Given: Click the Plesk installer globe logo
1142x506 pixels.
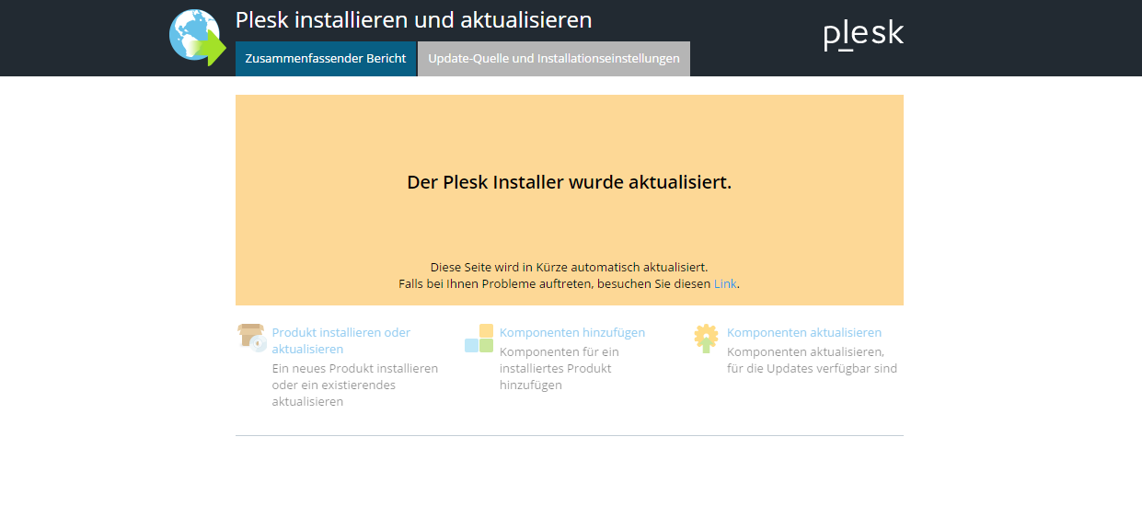Looking at the screenshot, I should [198, 38].
